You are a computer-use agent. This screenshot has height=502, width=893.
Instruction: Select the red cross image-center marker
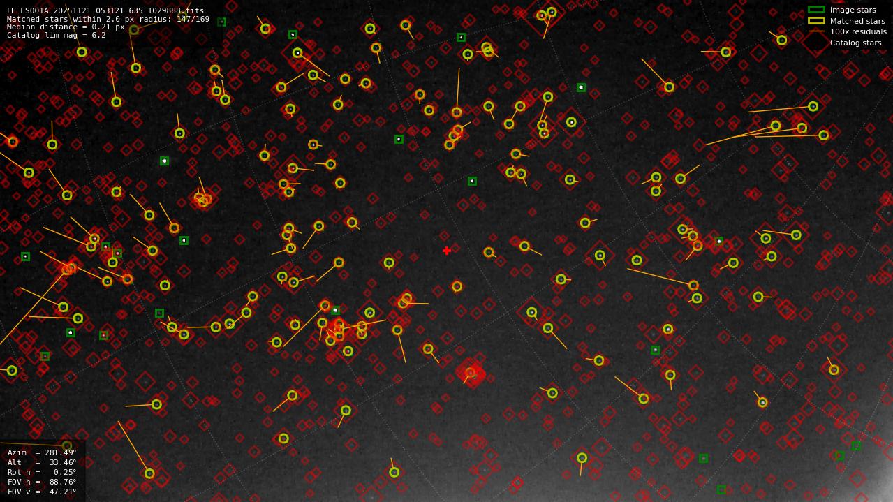pos(447,251)
